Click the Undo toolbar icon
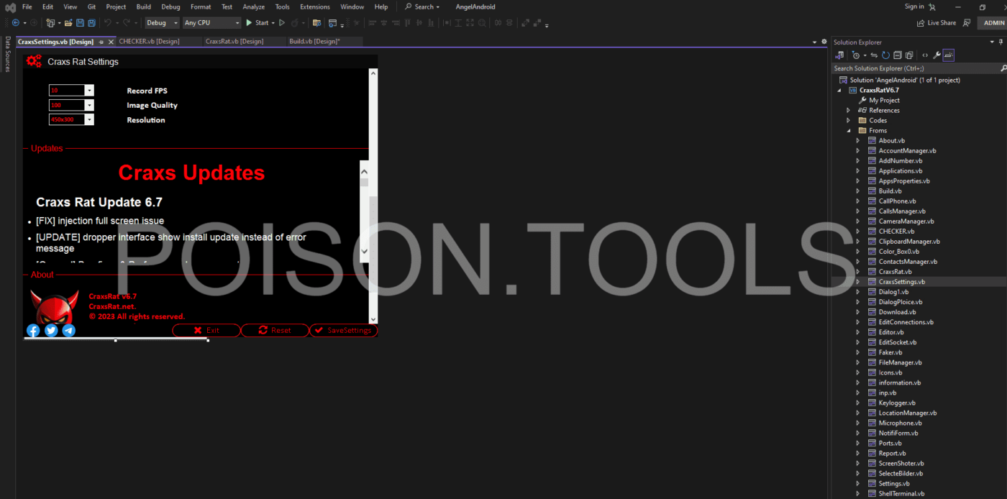Viewport: 1007px width, 499px height. 107,23
